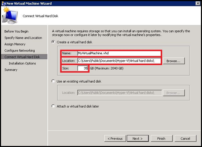This screenshot has height=147, width=202.
Task: Click the title bar wizard icon
Action: click(4, 3)
